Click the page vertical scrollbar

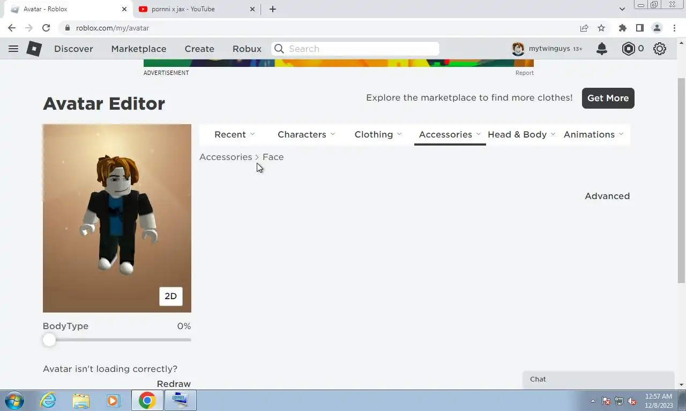click(682, 180)
